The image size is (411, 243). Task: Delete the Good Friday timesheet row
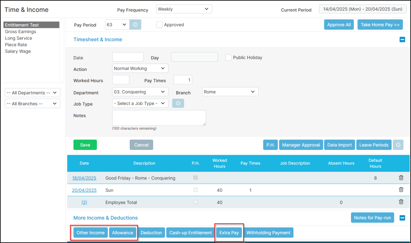(x=401, y=178)
